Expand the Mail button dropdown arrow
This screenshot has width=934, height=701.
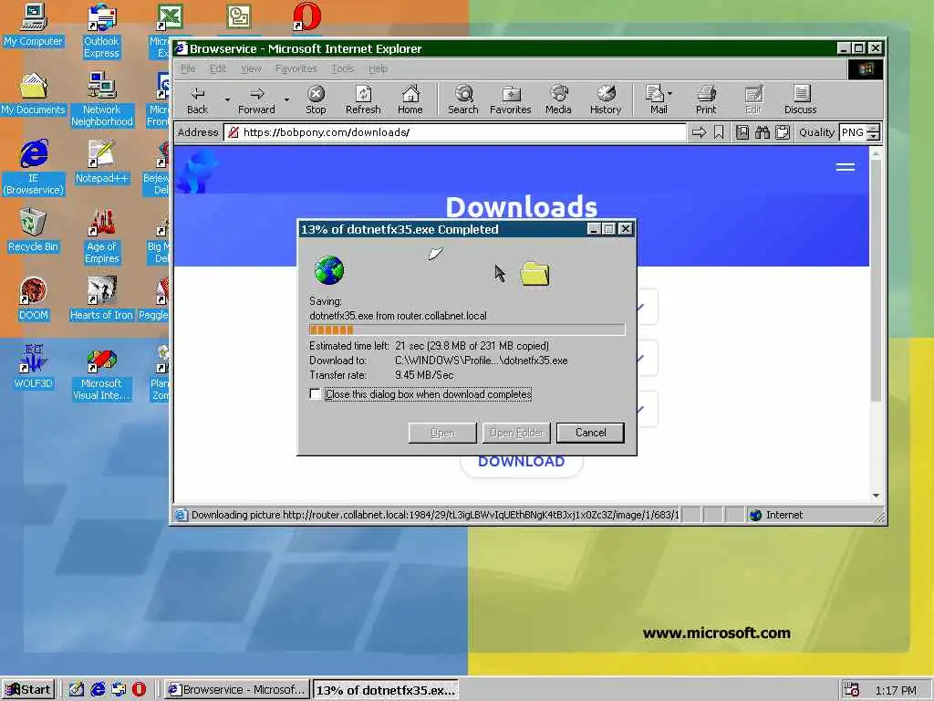(670, 94)
